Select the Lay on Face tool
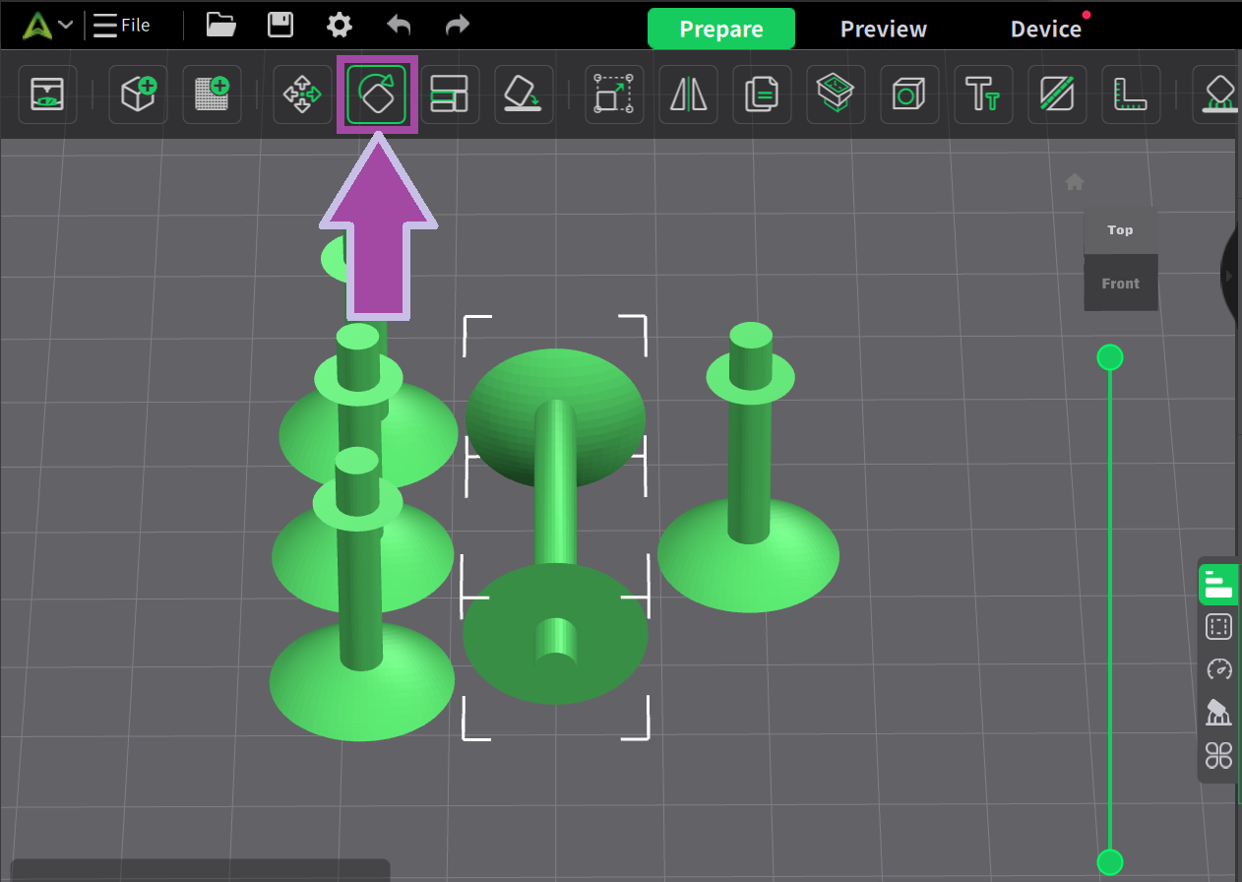This screenshot has height=882, width=1242. [x=524, y=94]
